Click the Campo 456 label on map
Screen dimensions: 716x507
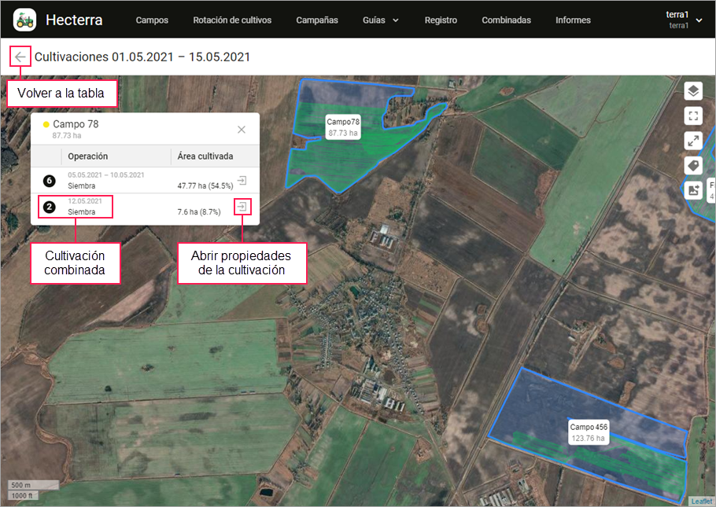(589, 432)
